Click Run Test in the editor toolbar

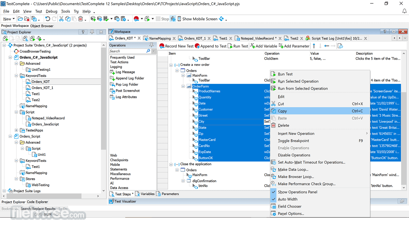(x=238, y=46)
